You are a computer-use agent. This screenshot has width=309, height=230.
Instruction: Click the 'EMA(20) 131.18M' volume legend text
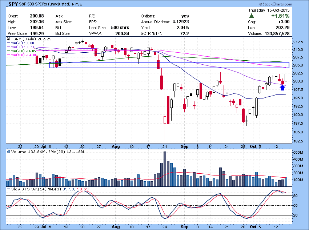[66, 152]
